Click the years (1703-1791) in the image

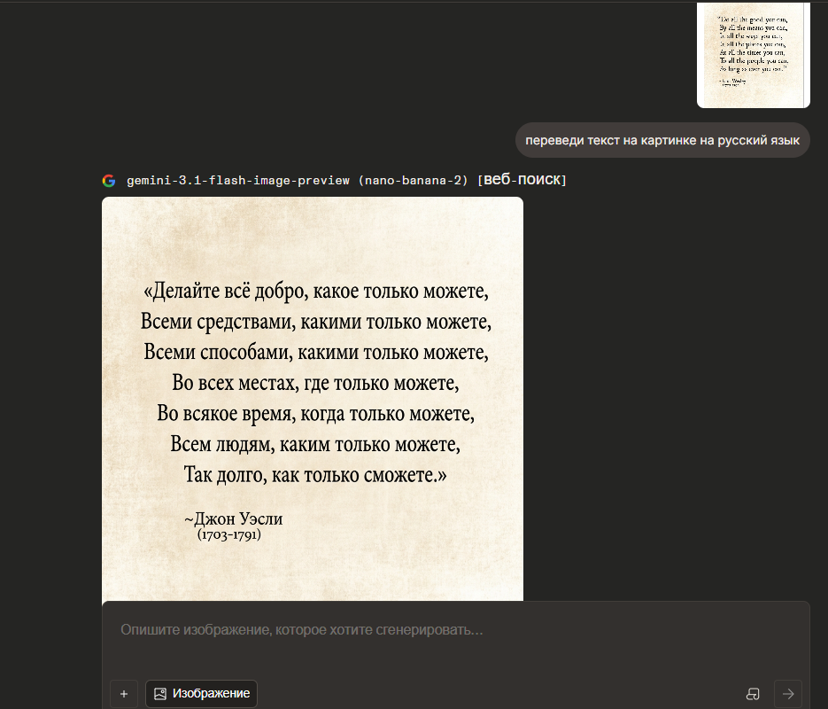coord(228,535)
